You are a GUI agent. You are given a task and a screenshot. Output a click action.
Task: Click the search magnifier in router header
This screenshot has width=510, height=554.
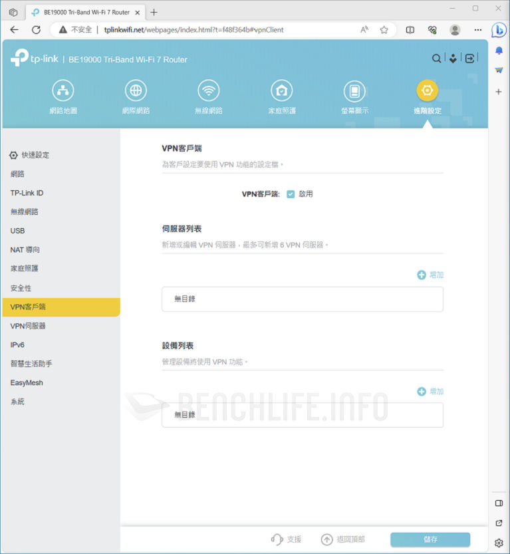437,59
